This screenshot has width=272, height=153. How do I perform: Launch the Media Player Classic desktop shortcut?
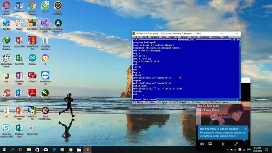(x=6, y=58)
